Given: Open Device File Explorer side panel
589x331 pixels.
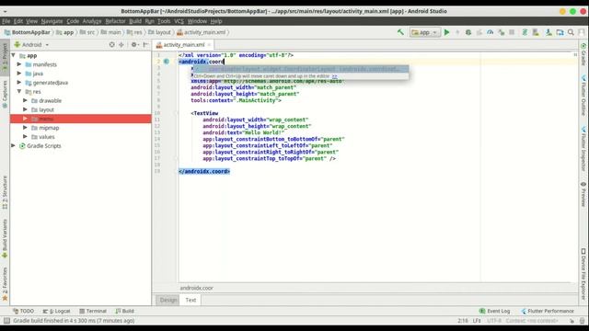Looking at the screenshot, I should (583, 274).
